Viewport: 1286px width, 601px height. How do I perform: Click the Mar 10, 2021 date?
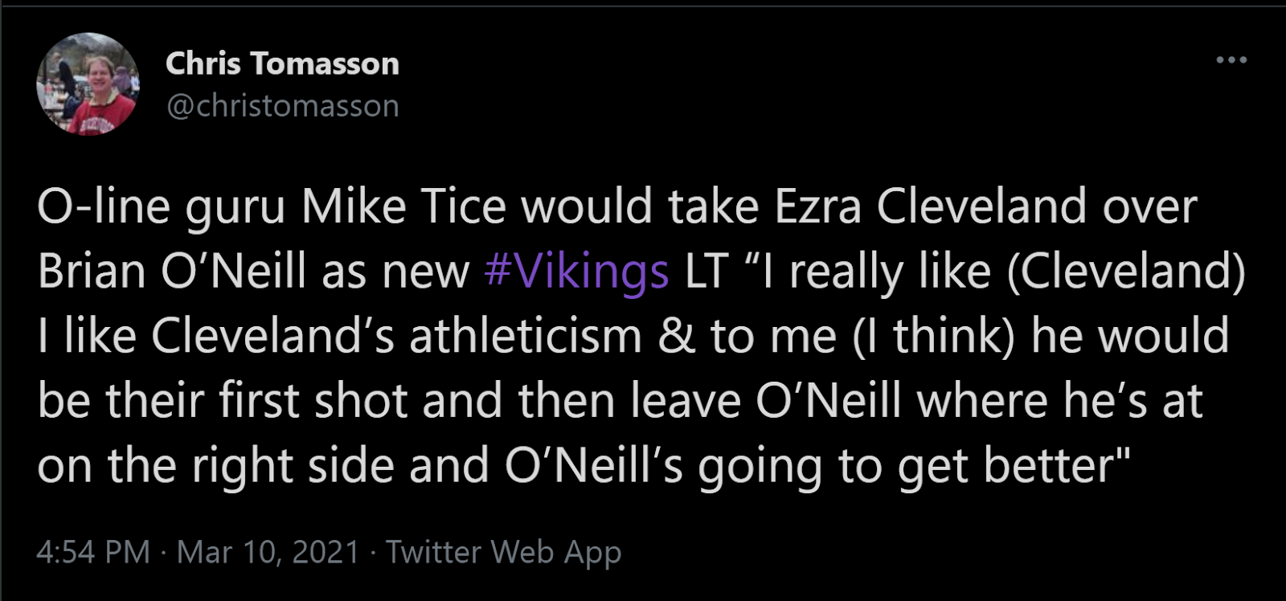(268, 552)
